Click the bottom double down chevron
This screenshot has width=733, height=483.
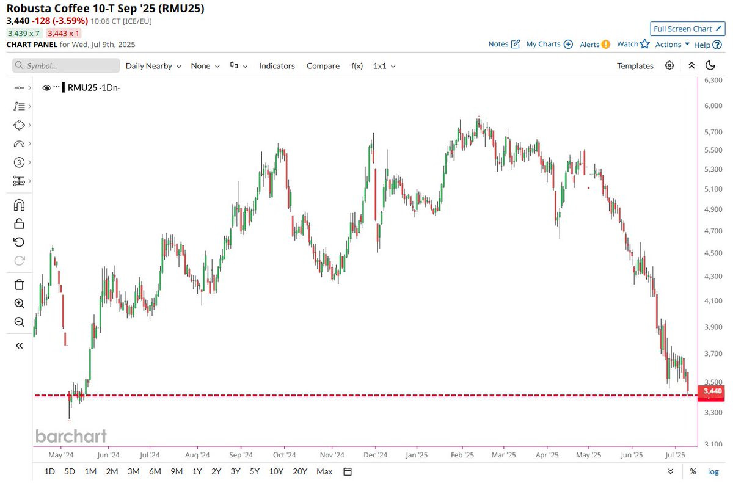pyautogui.click(x=671, y=471)
